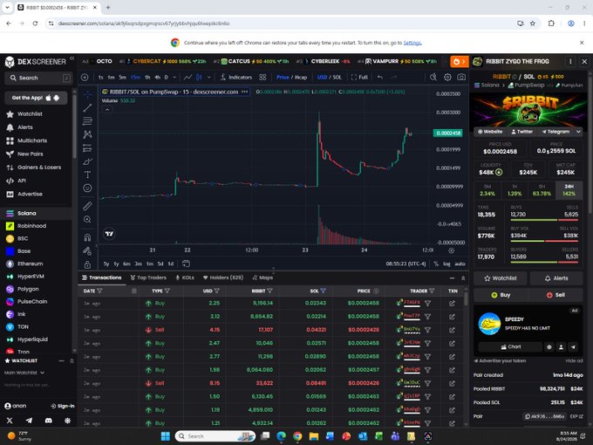593x445 pixels.
Task: Click the Get the App button
Action: 36,98
